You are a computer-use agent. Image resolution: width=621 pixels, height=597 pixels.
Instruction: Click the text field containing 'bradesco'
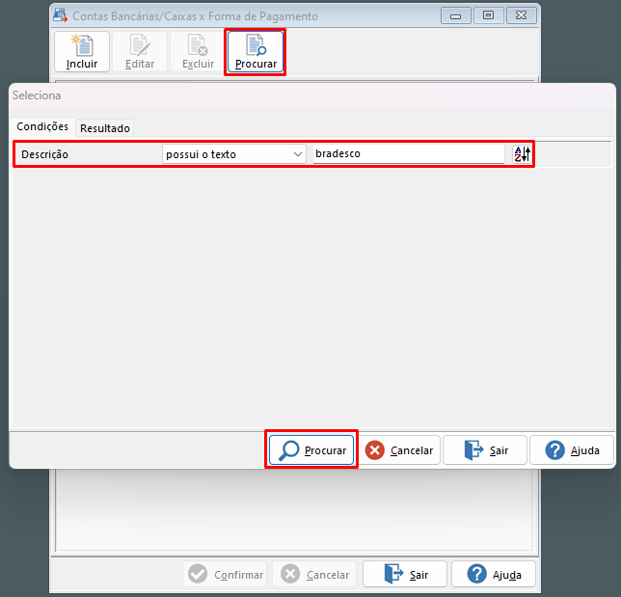pyautogui.click(x=408, y=153)
